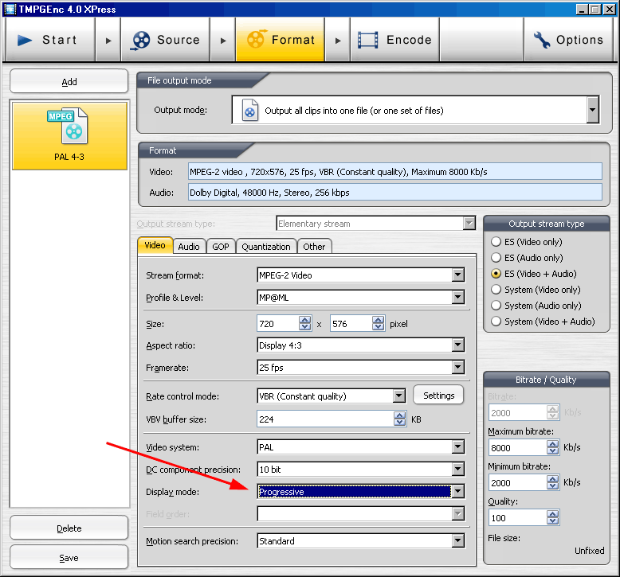The width and height of the screenshot is (620, 577).
Task: Switch to the Audio tab
Action: click(189, 247)
